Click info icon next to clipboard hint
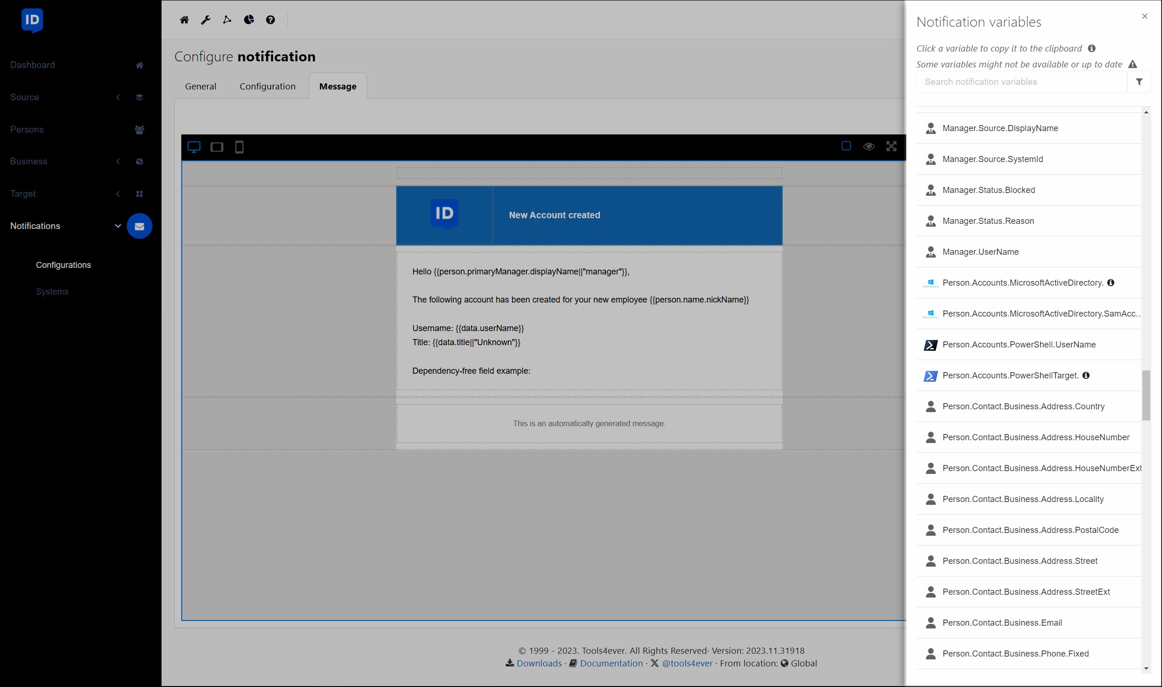1162x687 pixels. click(1092, 48)
